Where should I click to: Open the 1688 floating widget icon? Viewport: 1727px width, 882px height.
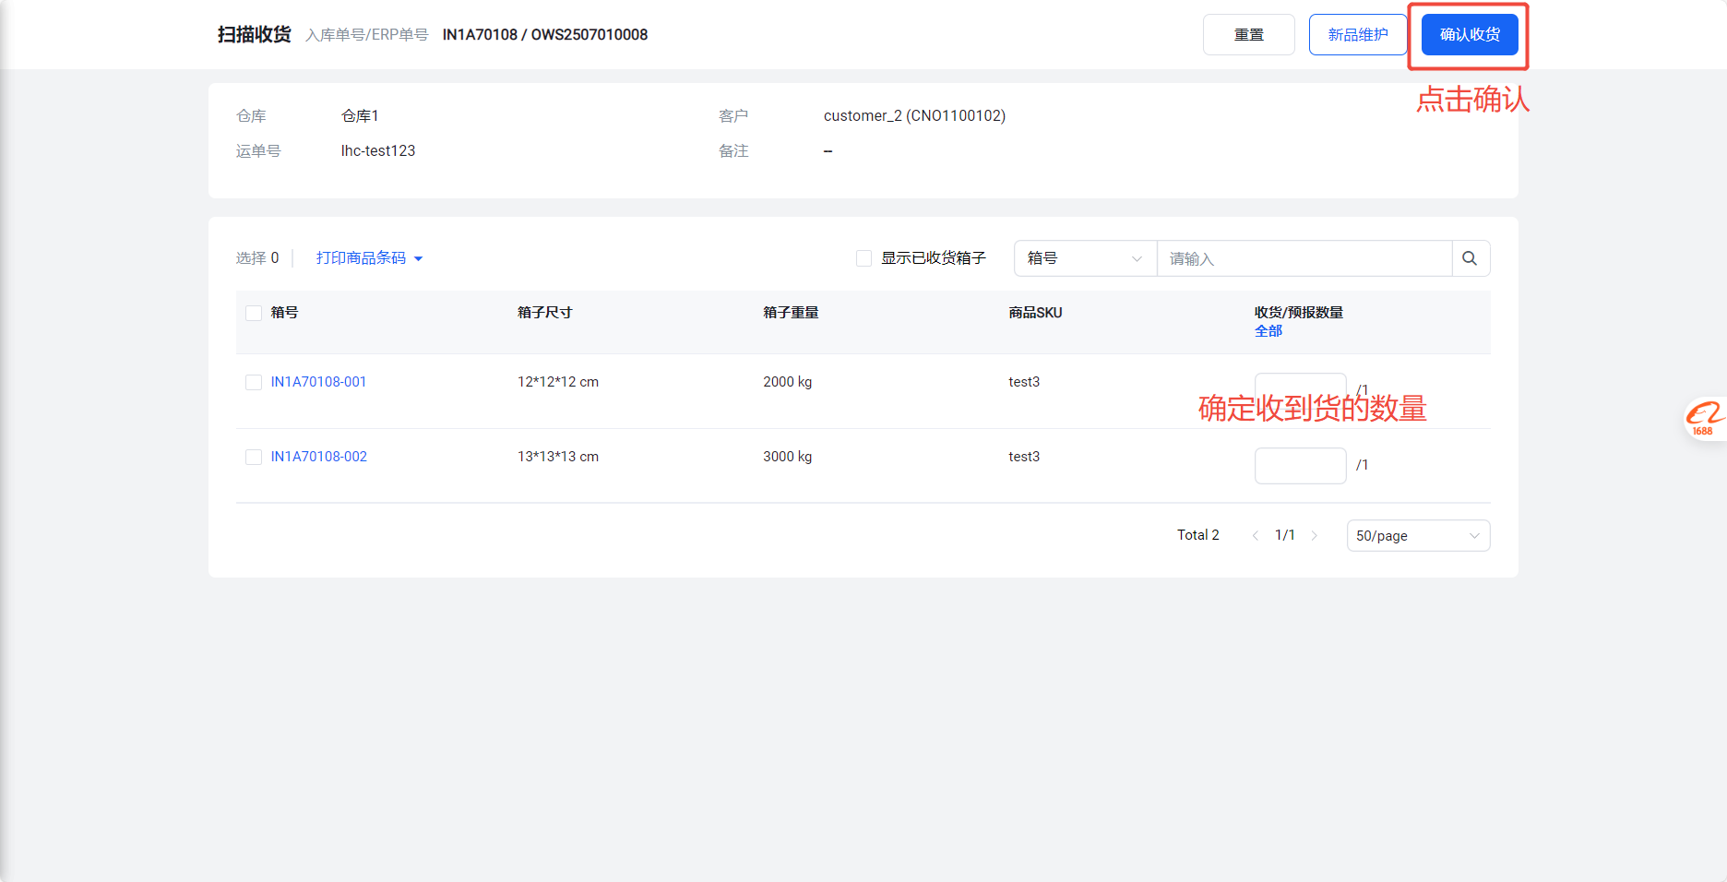(1706, 419)
